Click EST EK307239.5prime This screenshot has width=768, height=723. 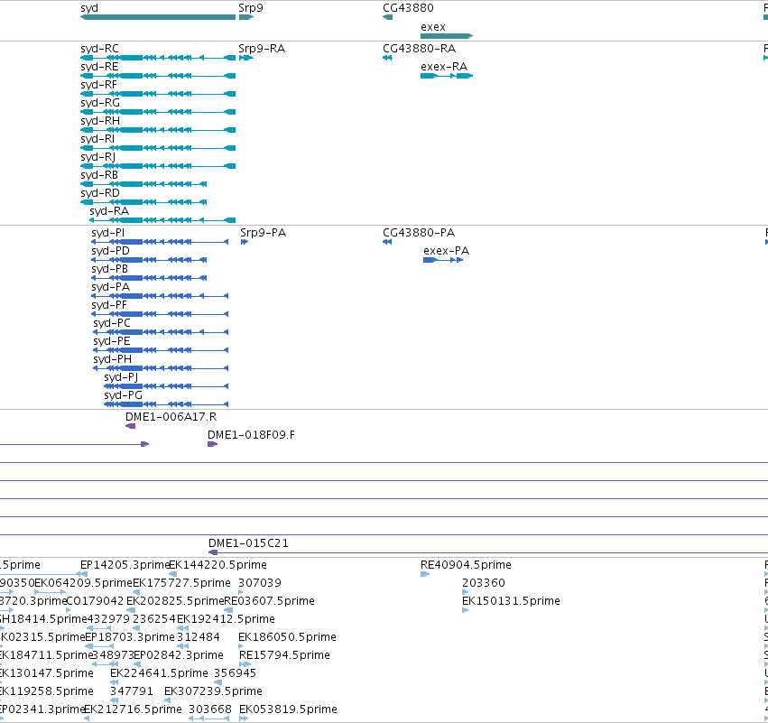tap(168, 700)
